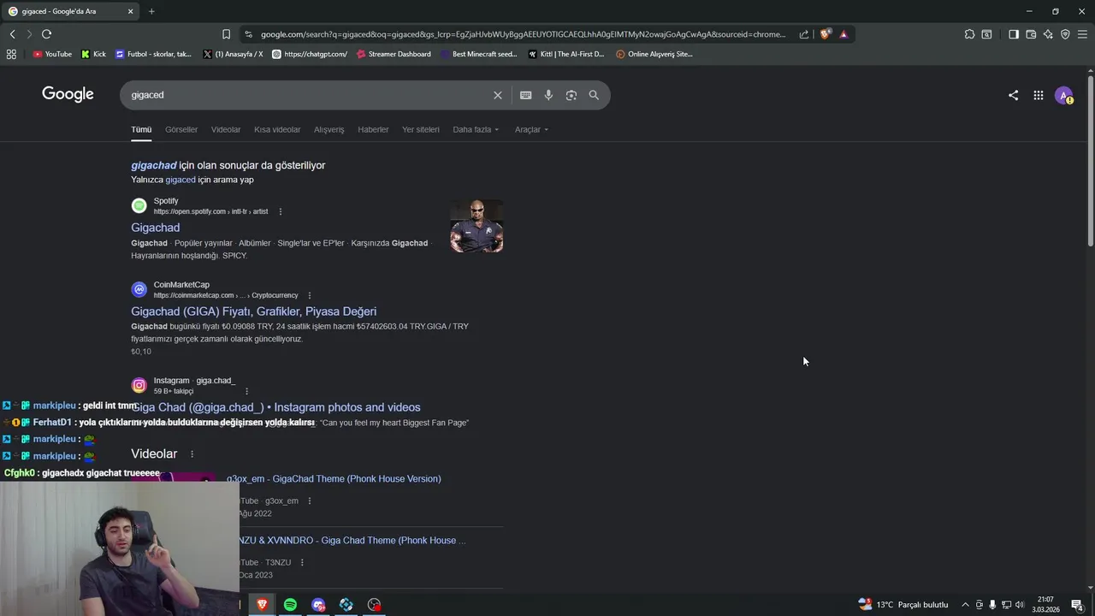This screenshot has width=1095, height=616.
Task: Submit search with magnifier icon
Action: [594, 95]
